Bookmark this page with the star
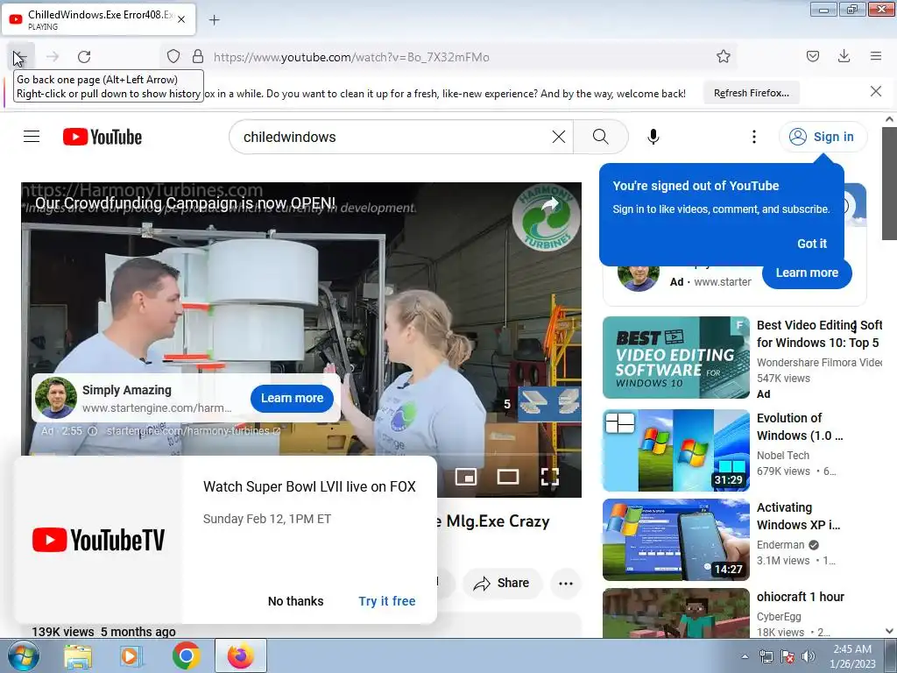Screen dimensions: 897x673 click(x=723, y=56)
